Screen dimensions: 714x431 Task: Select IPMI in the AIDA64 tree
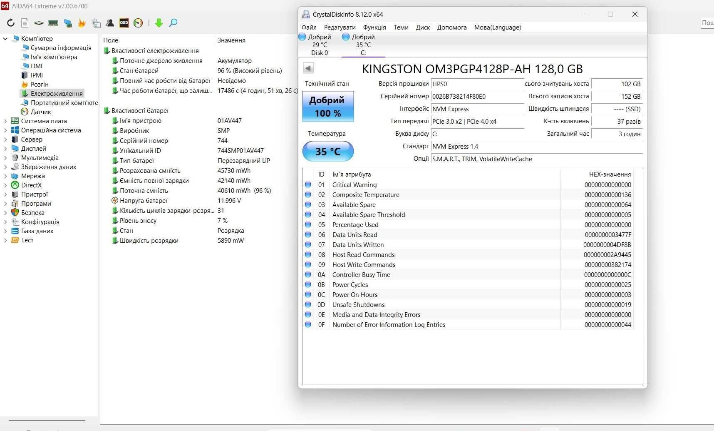click(37, 75)
